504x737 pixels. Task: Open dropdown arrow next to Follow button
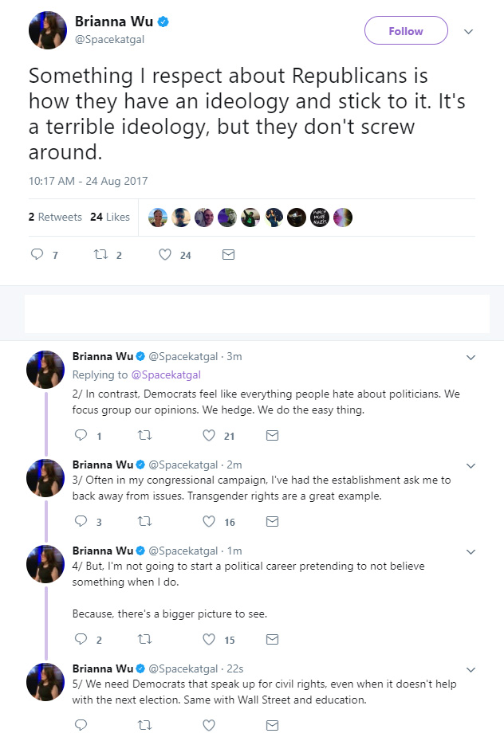(x=468, y=32)
